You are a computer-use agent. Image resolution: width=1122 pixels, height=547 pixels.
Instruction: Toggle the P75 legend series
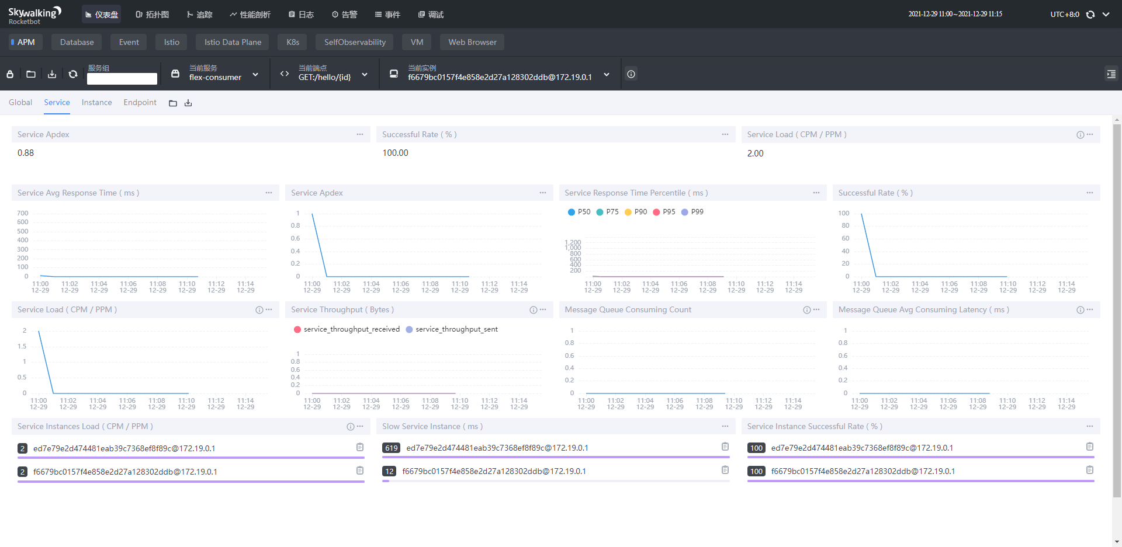[x=607, y=212]
